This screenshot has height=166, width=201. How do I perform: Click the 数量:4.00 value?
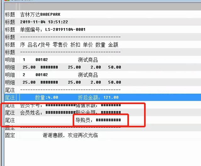pyautogui.click(x=47, y=97)
